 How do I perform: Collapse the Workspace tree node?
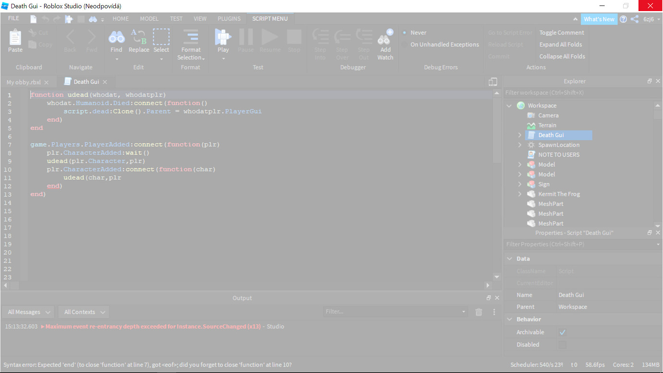coord(509,105)
